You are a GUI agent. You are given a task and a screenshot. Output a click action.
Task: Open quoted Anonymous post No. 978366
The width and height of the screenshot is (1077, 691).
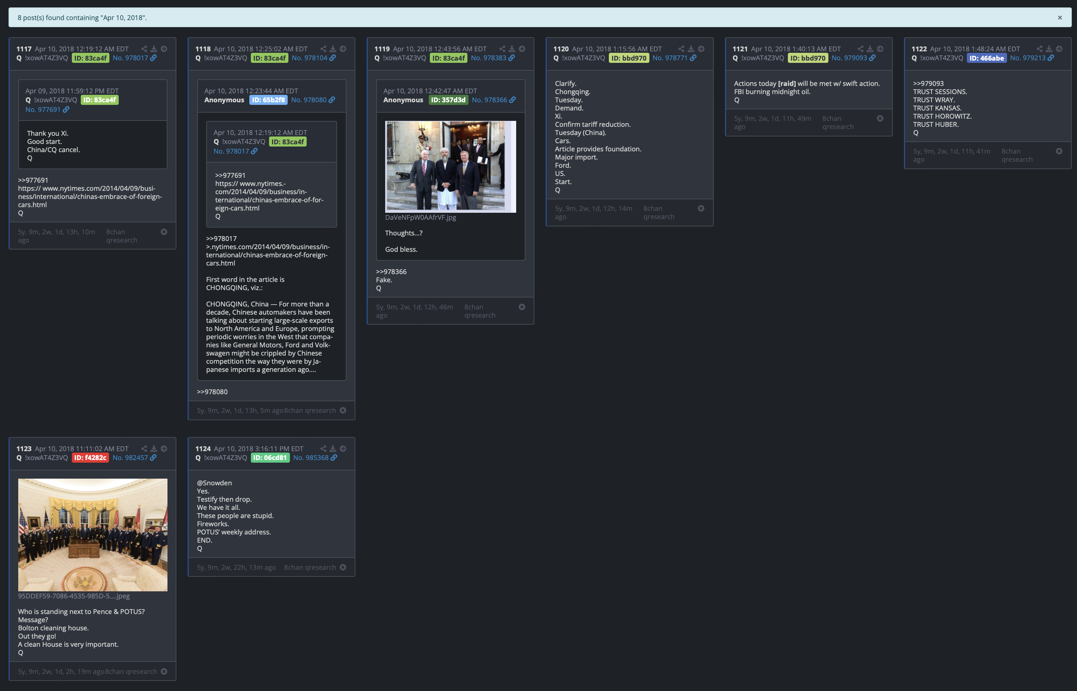click(x=494, y=100)
